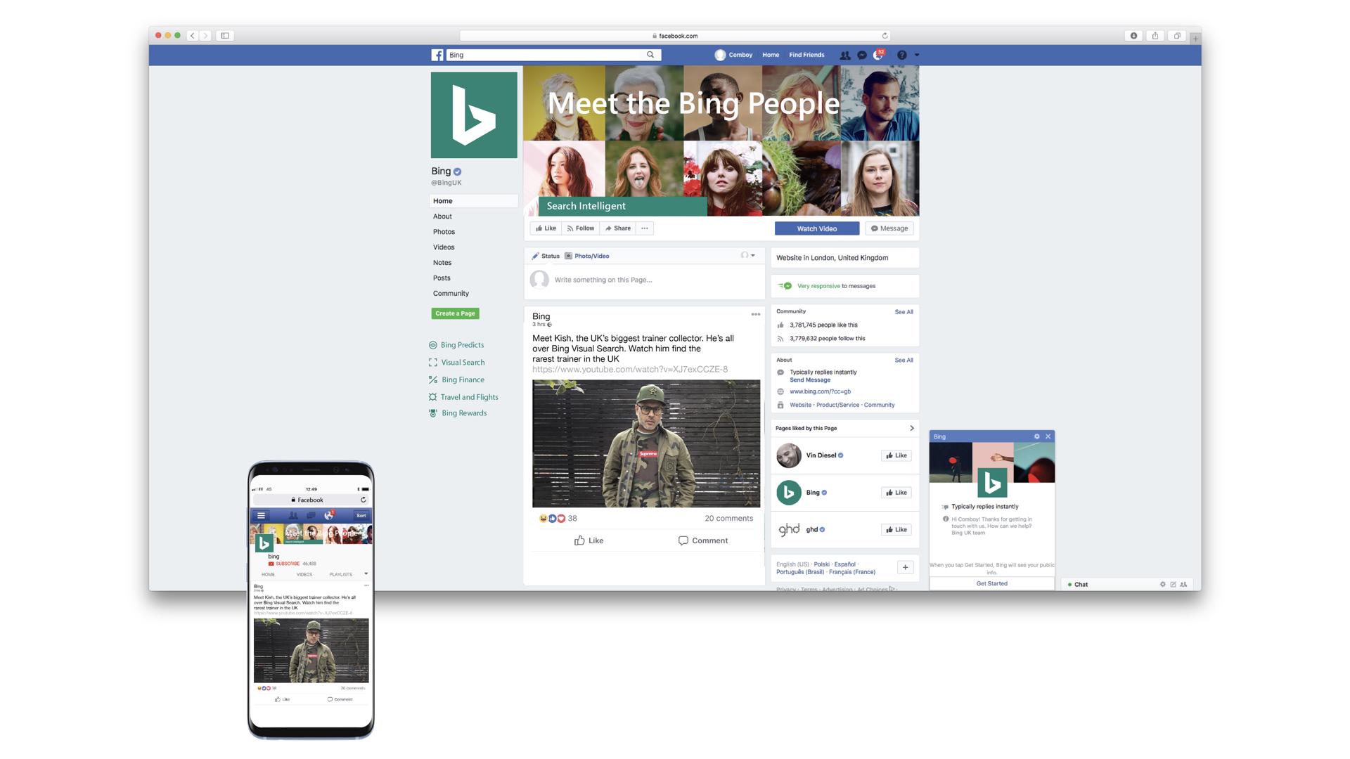Screen dimensions: 1350x759
Task: Open Travel and Flights link
Action: coord(463,397)
